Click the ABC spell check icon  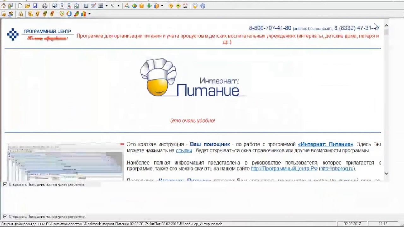[185, 6]
